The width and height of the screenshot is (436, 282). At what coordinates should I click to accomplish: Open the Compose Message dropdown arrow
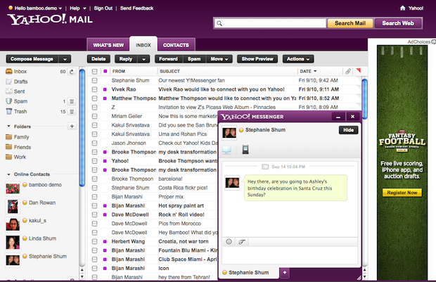click(x=65, y=59)
